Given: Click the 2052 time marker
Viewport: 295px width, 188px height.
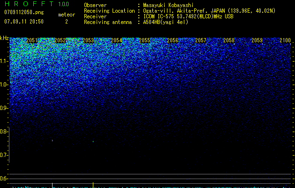Looking at the screenshot, I should (60, 40).
